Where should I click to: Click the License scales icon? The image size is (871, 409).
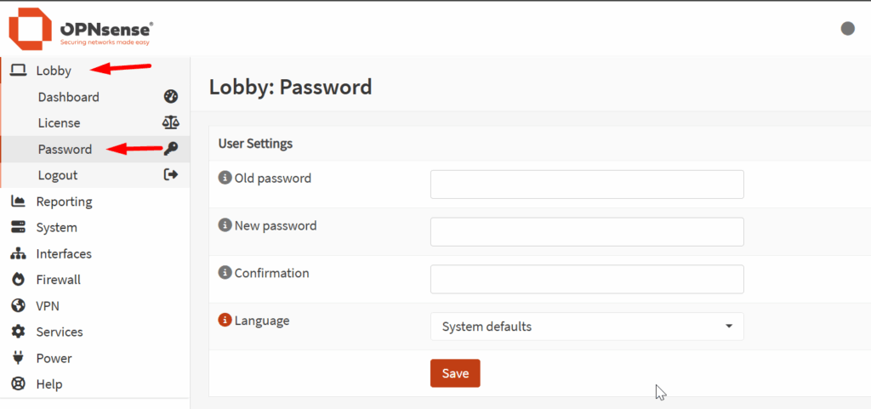tap(170, 123)
